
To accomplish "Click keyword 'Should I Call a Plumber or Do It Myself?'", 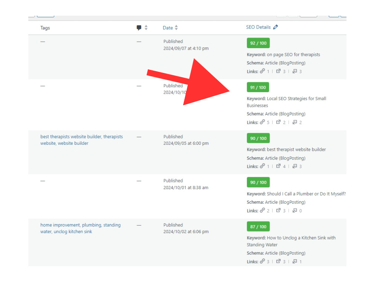I will pos(306,194).
